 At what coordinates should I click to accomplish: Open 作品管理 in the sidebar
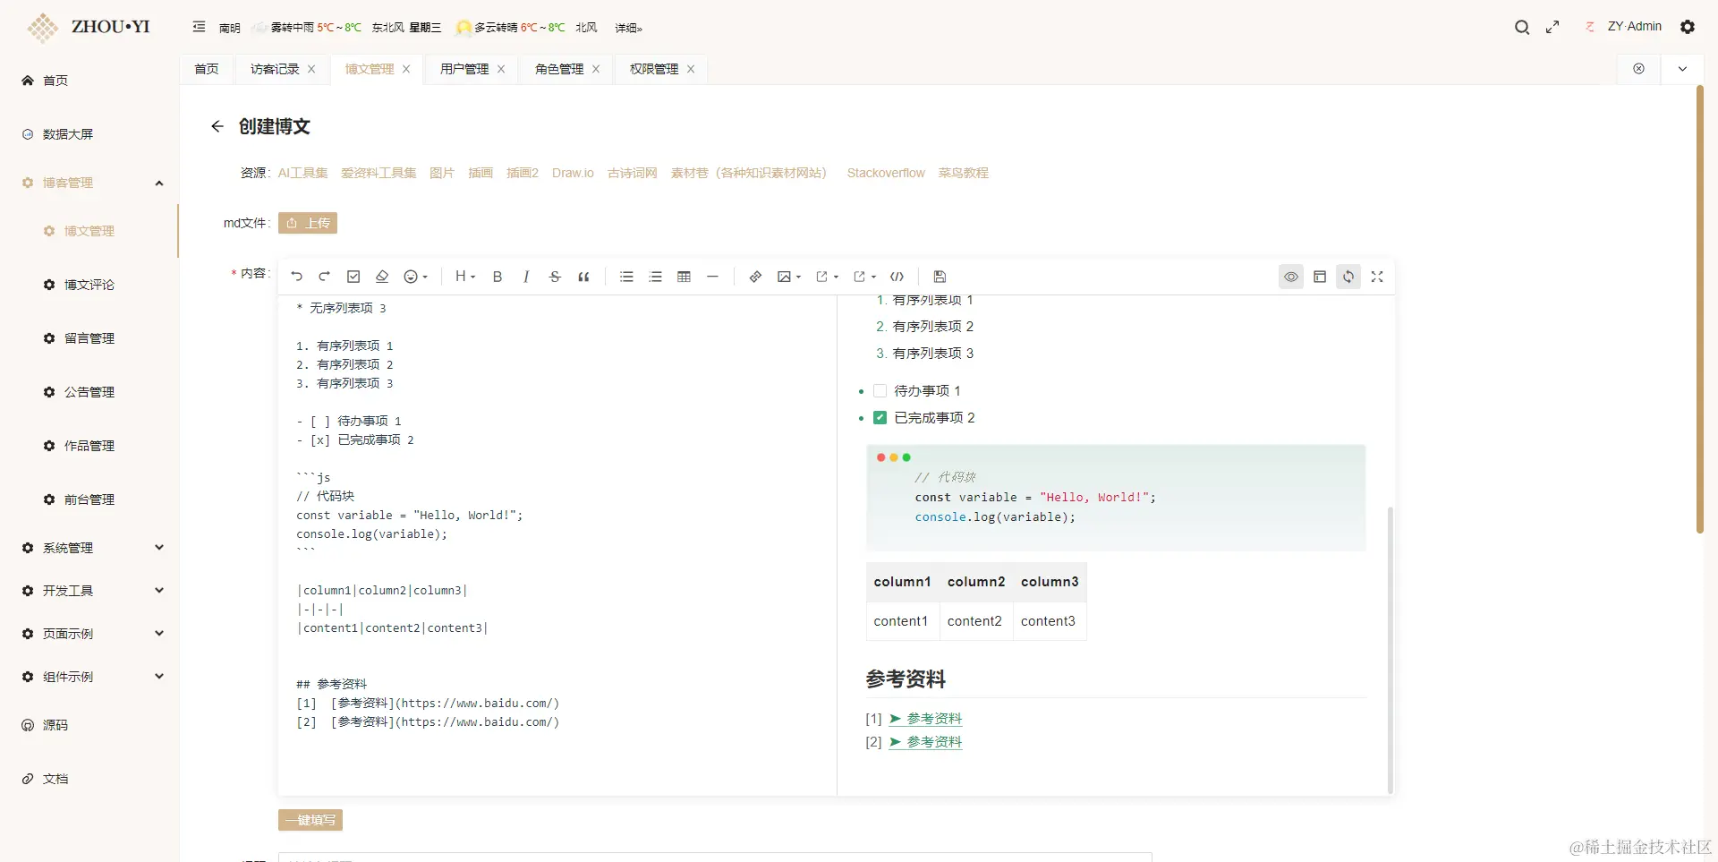coord(89,446)
